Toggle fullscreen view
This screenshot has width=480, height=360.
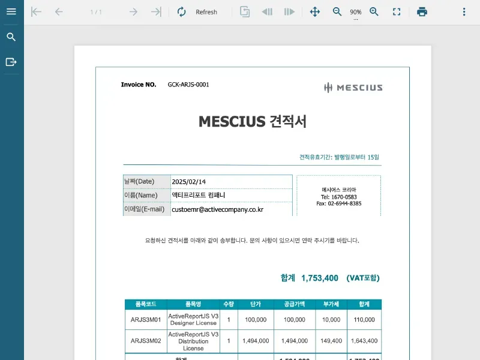point(397,12)
